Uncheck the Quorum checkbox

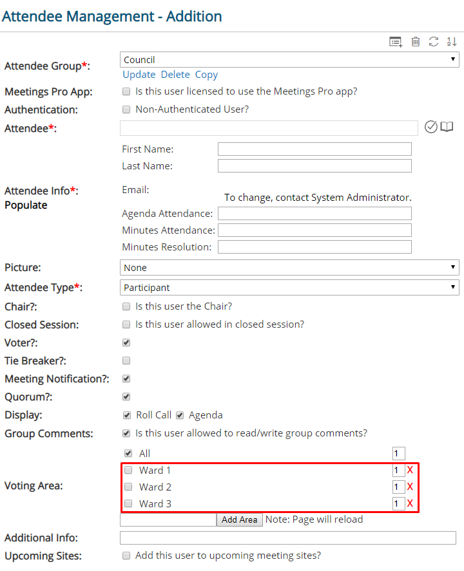pos(126,397)
